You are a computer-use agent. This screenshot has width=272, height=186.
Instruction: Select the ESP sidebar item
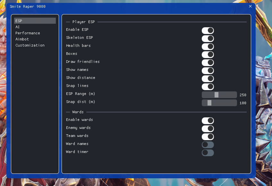coord(35,21)
